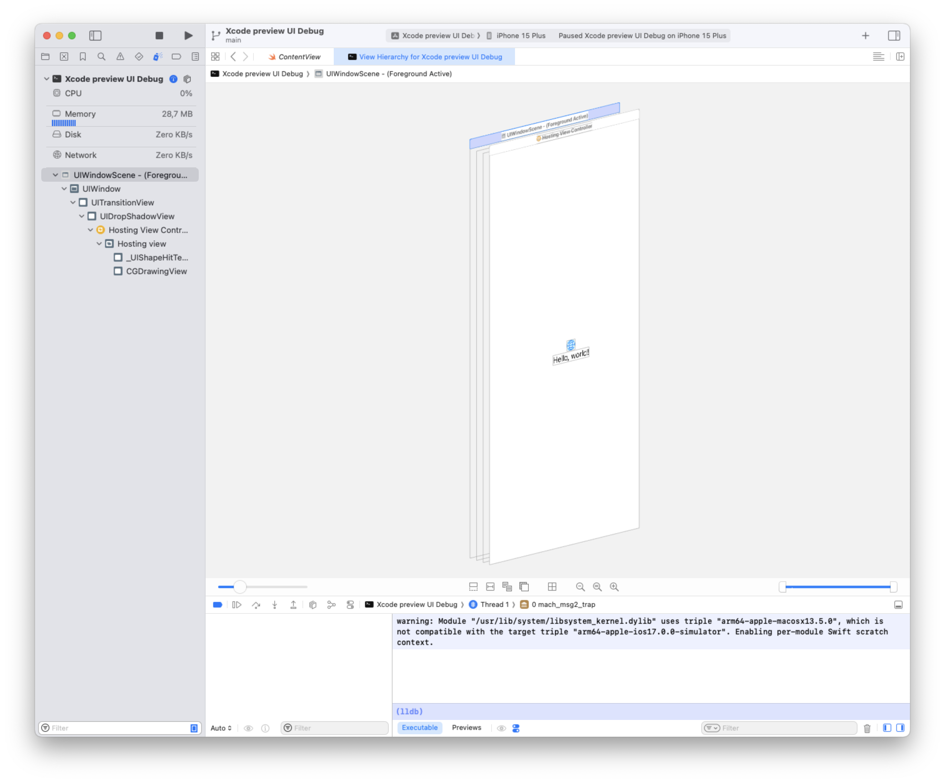This screenshot has height=783, width=945.
Task: Click the adjust view mode button
Action: click(507, 587)
